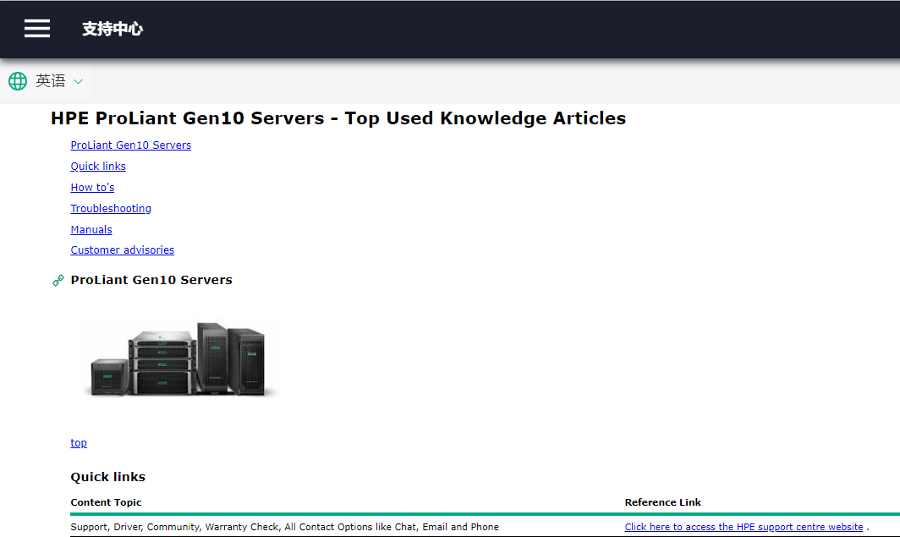Open the Troubleshooting link
The width and height of the screenshot is (900, 537).
point(111,209)
